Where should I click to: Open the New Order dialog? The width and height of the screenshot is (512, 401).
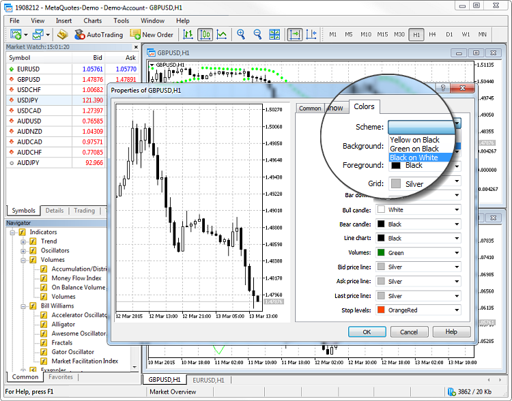[152, 35]
